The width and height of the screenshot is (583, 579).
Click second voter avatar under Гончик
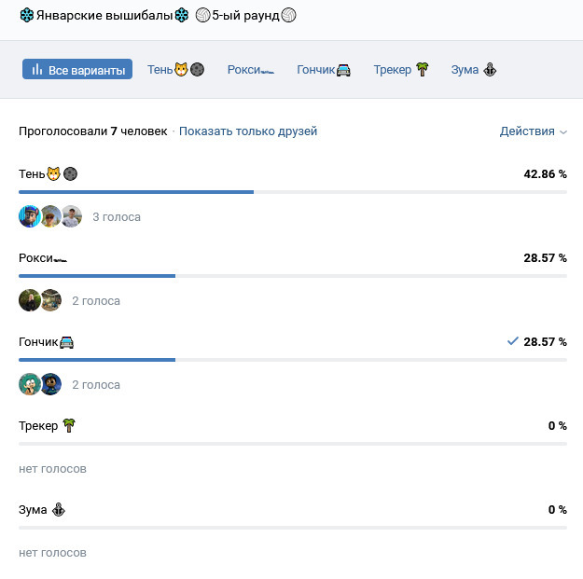[x=50, y=384]
